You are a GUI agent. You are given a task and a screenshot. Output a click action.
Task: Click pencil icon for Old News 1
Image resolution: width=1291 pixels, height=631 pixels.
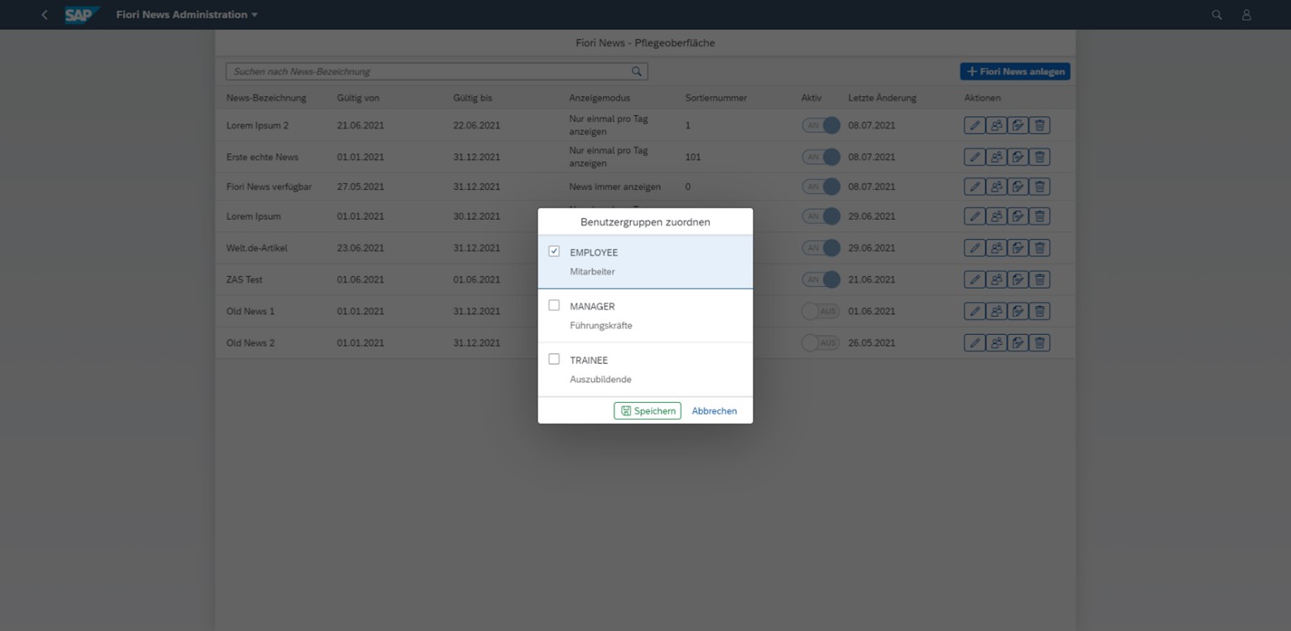pyautogui.click(x=974, y=311)
